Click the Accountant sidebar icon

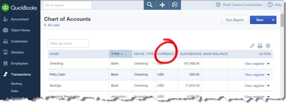[x=6, y=19]
